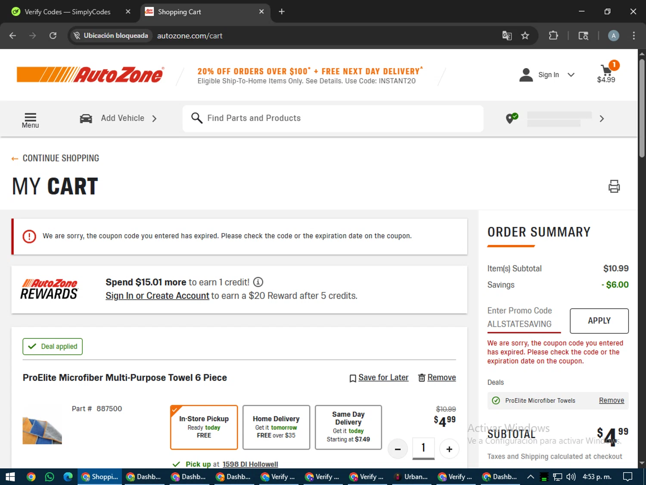Close the Verify Codes tab
The width and height of the screenshot is (646, 485).
[x=128, y=12]
